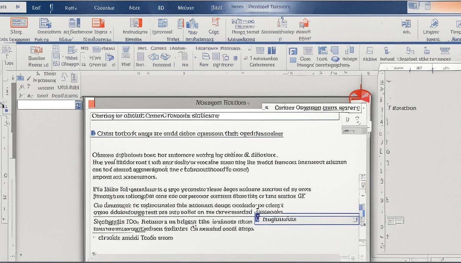The image size is (461, 263).
Task: Click the icon above the "Lloyess" label
Action: (434, 24)
